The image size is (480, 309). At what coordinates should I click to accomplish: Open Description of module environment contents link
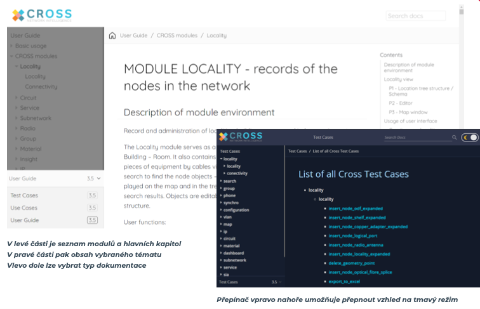tap(409, 68)
